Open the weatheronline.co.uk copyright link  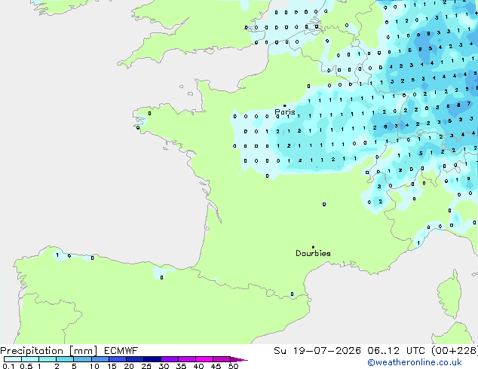[415, 362]
